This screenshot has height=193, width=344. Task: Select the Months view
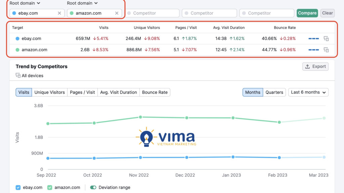tap(253, 92)
